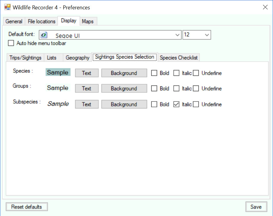The width and height of the screenshot is (273, 216).
Task: Click the italic Subspecies Sample preview
Action: point(58,104)
